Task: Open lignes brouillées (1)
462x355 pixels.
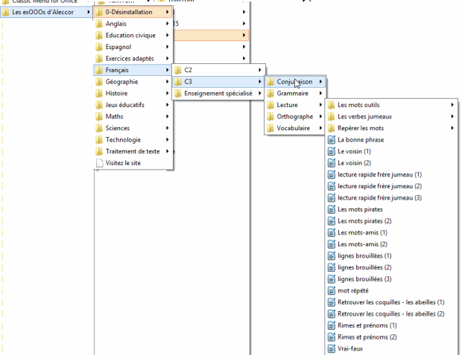Action: click(x=391, y=256)
